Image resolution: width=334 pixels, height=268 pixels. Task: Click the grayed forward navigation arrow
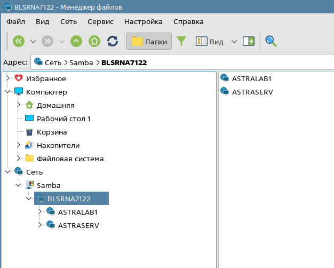pyautogui.click(x=47, y=41)
